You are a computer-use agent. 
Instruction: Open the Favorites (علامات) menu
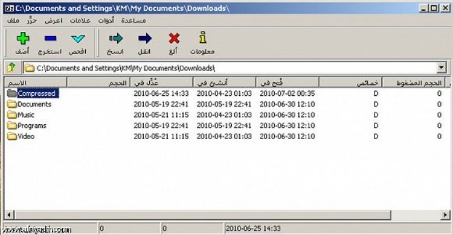[80, 20]
